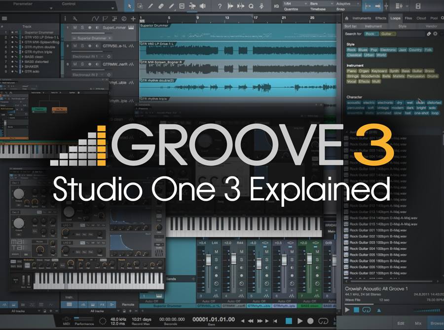Open the Mix view button
Image resolution: width=444 pixels, height=330 pixels.
[x=418, y=323]
